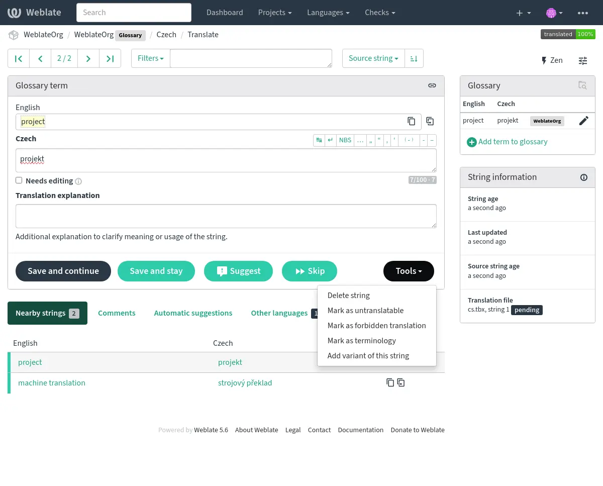Click translated 100% progress badge
This screenshot has width=603, height=486.
pyautogui.click(x=568, y=34)
